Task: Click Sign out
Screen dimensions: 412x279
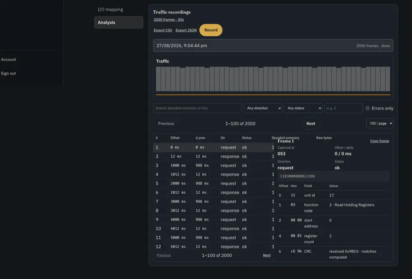Action: coord(8,73)
